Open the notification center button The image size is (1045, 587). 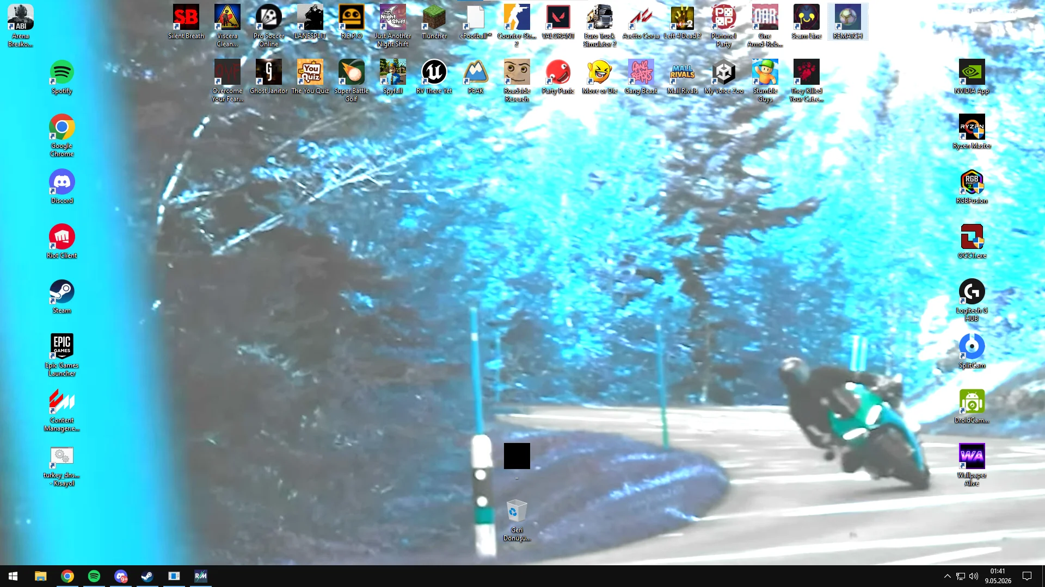click(1028, 576)
